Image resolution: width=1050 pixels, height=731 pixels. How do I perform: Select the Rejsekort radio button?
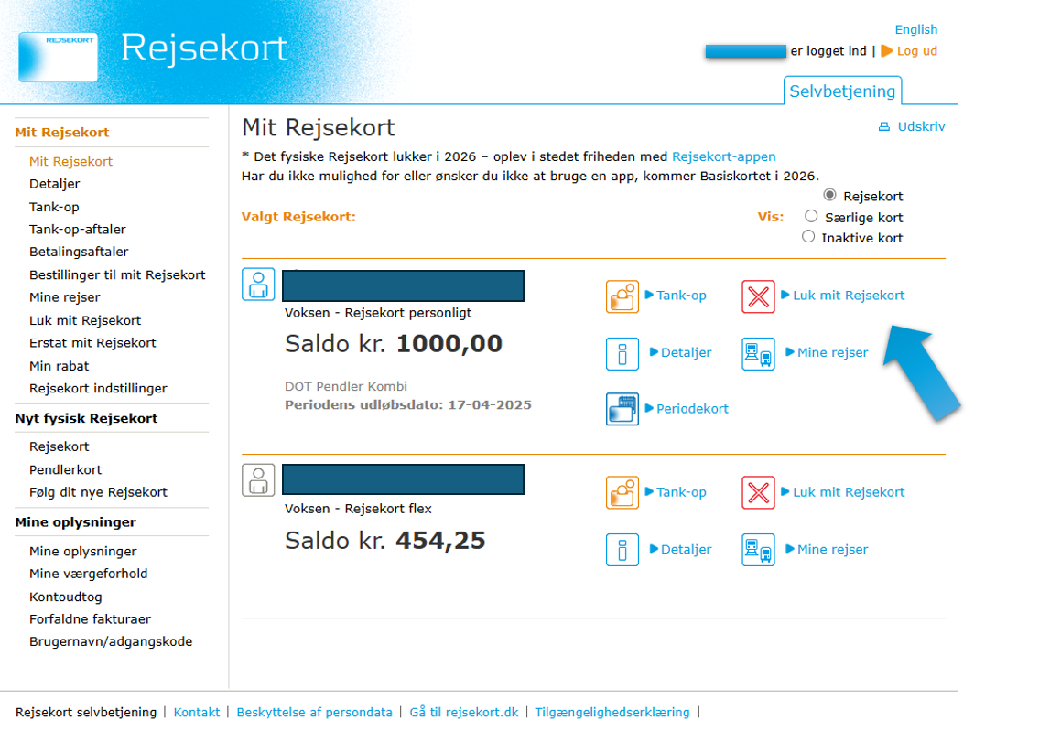point(830,195)
